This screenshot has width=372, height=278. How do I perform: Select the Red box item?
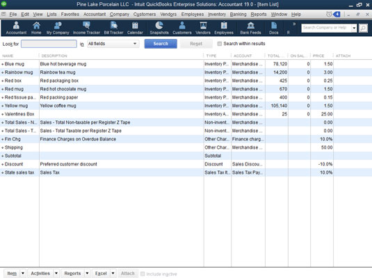[x=13, y=81]
